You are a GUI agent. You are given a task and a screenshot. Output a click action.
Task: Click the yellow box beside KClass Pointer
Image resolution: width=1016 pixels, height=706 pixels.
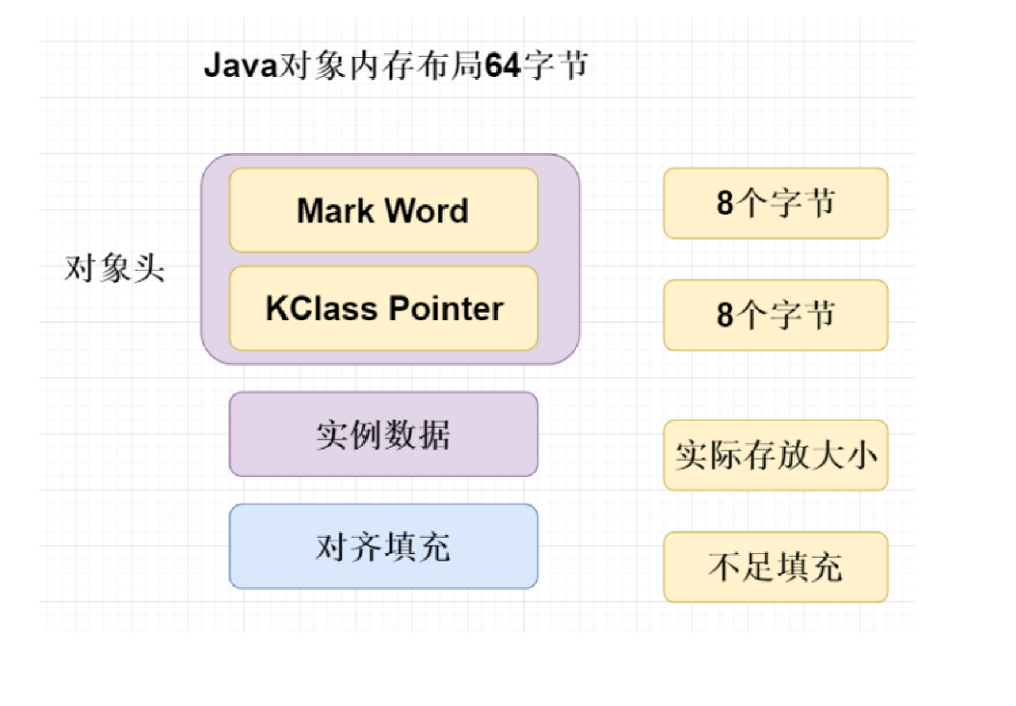pos(775,315)
